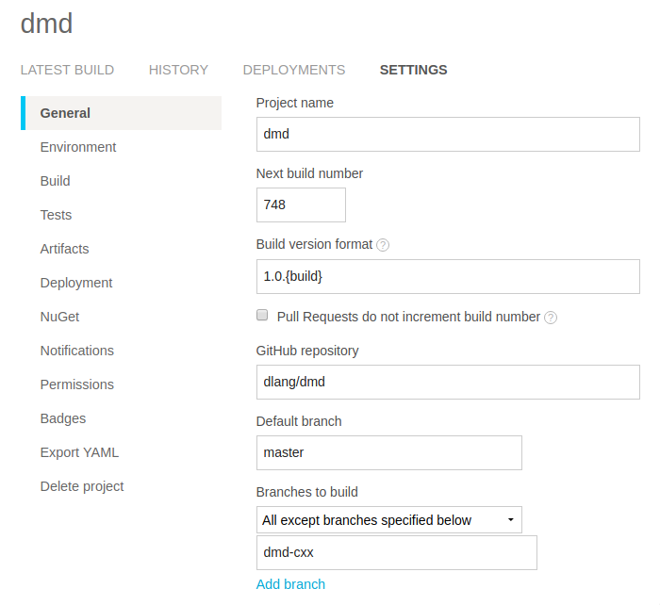Click the Next build number field
Screen dimensions: 660x605
301,204
